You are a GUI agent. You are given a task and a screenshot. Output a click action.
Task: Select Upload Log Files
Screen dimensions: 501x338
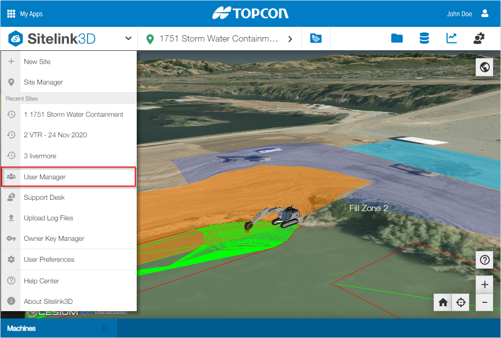69,218
